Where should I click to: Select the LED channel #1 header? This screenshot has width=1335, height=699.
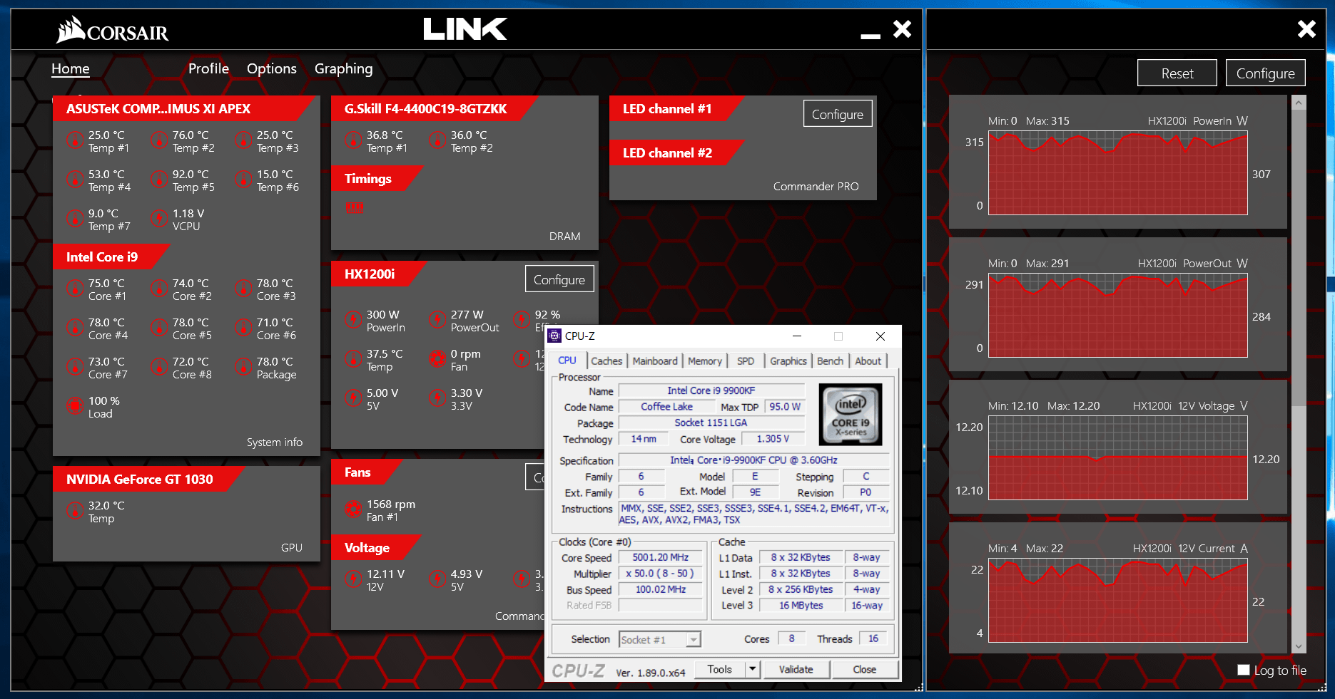click(x=676, y=108)
